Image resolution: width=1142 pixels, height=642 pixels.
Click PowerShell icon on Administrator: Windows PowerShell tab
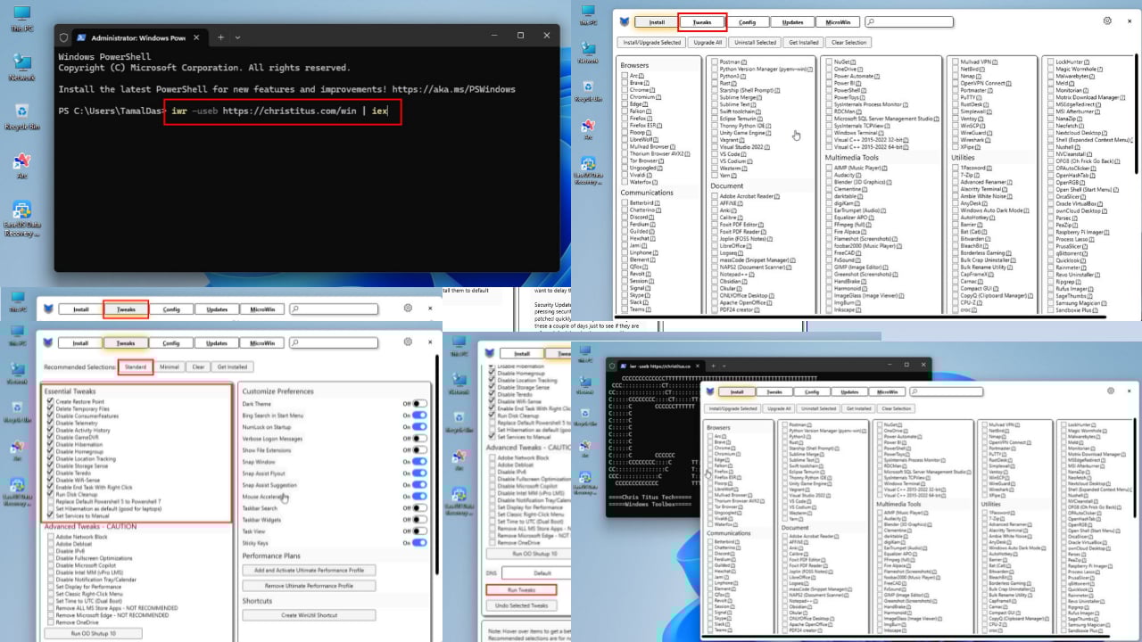81,37
